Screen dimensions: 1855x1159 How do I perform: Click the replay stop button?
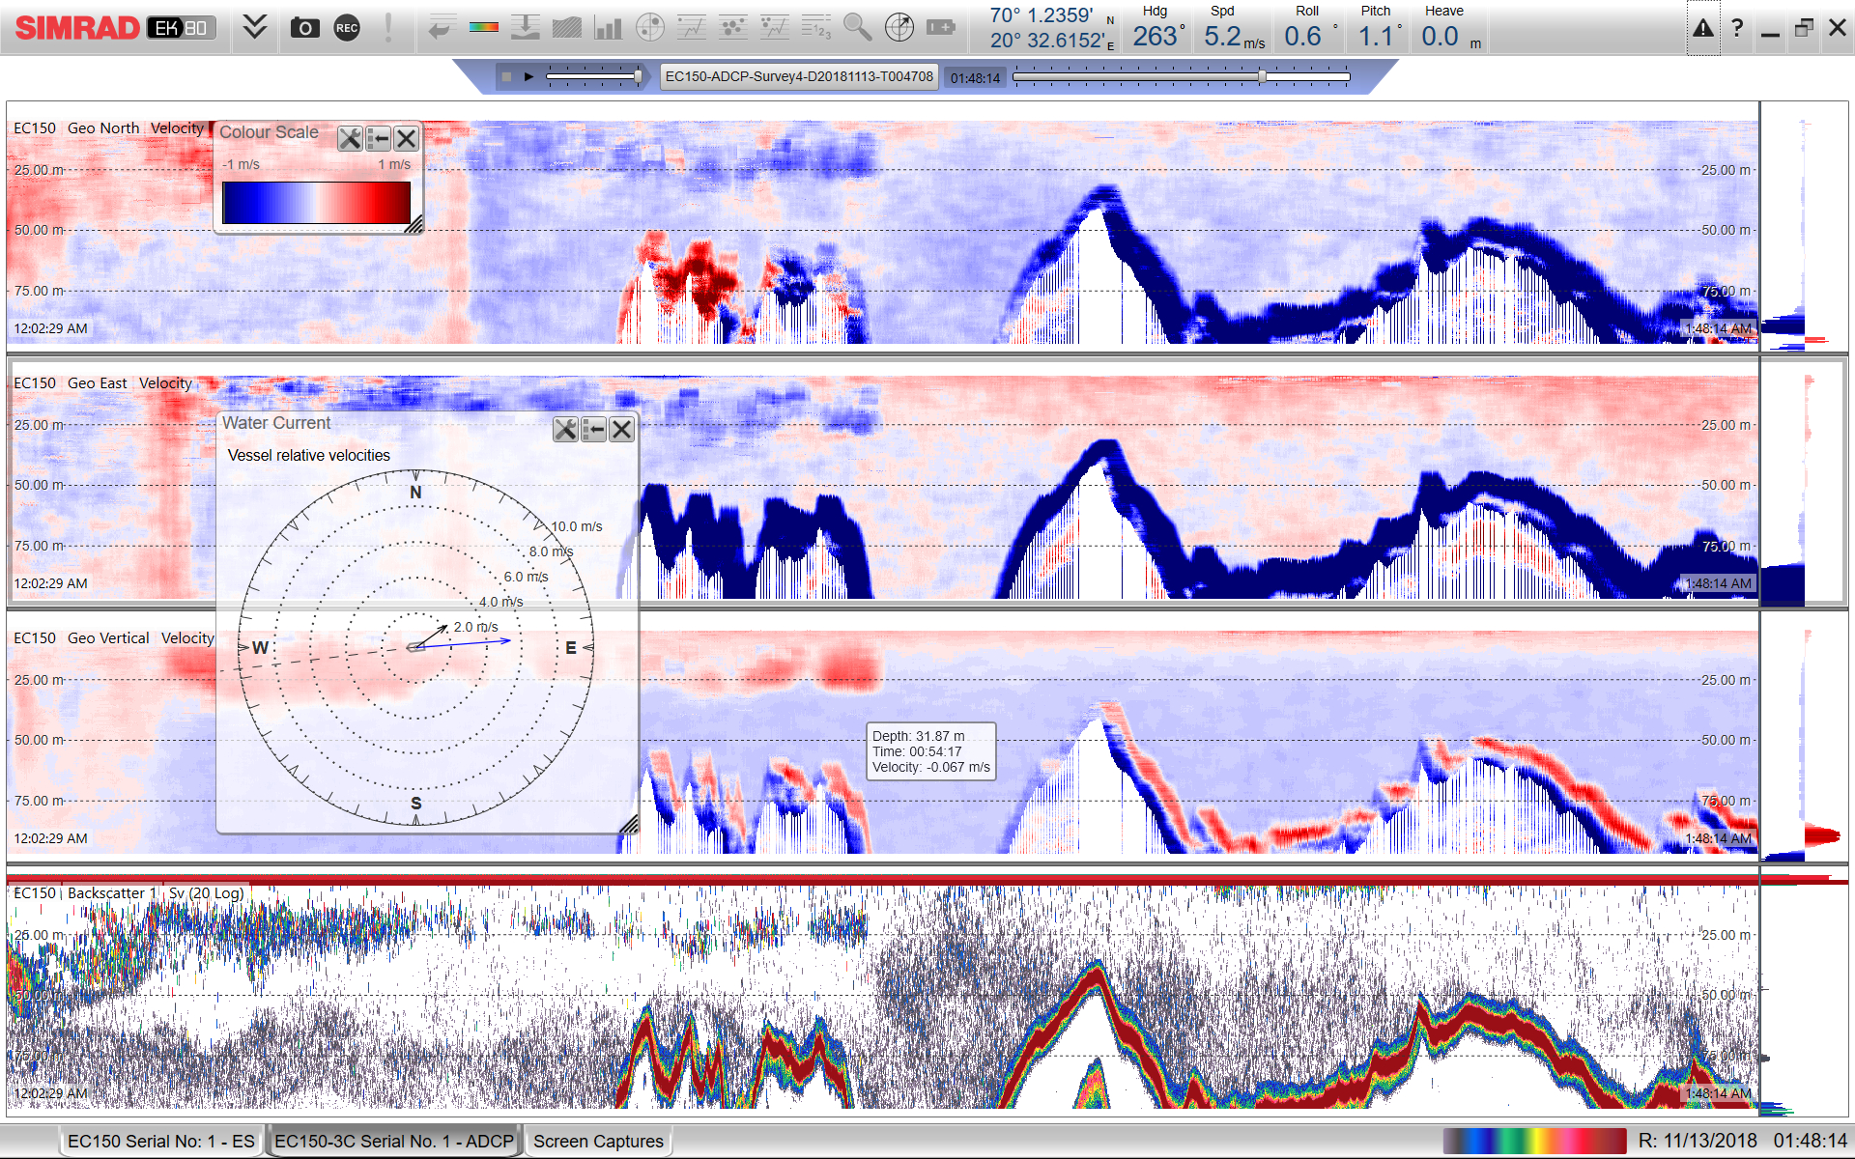click(505, 76)
